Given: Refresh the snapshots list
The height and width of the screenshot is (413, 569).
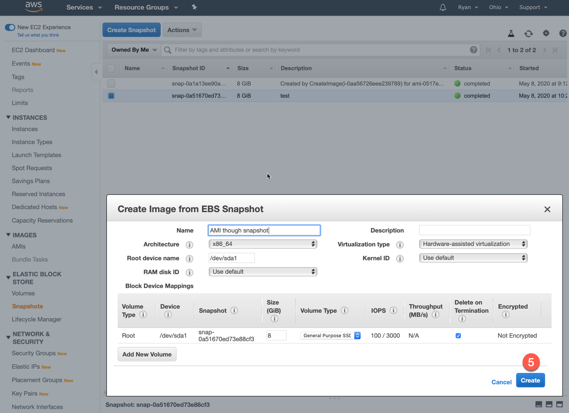Looking at the screenshot, I should point(528,33).
